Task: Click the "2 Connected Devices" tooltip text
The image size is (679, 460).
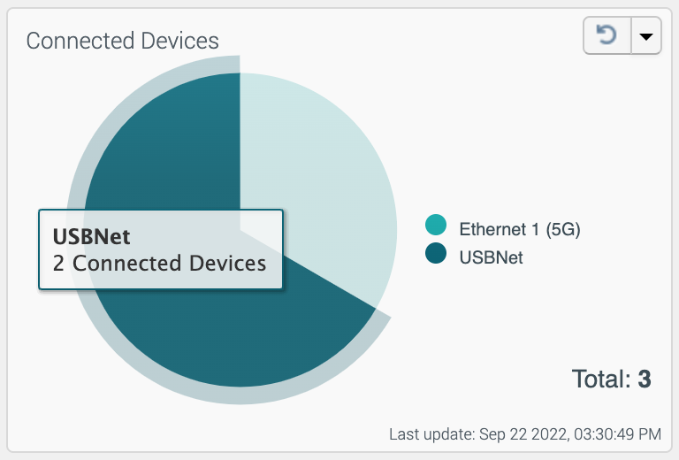Action: coord(159,263)
